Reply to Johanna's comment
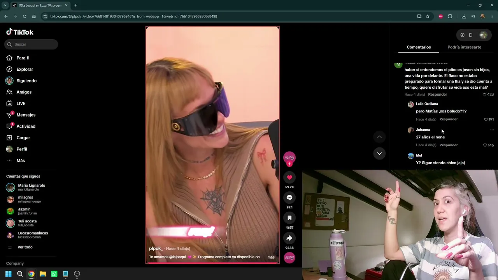 (449, 145)
